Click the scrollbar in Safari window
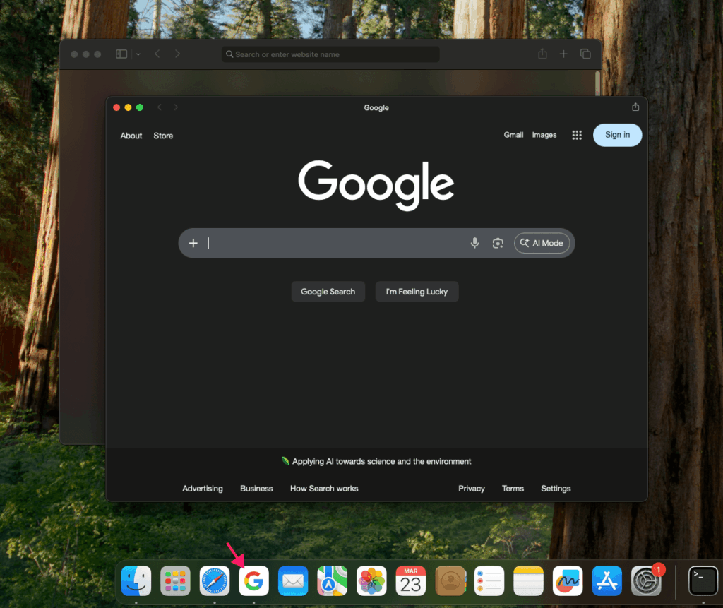Screen dimensions: 723x608 tap(598, 83)
